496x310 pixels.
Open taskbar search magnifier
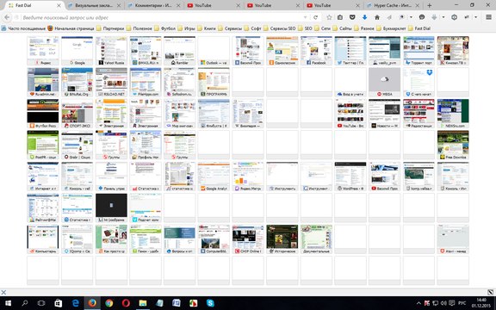(x=24, y=303)
